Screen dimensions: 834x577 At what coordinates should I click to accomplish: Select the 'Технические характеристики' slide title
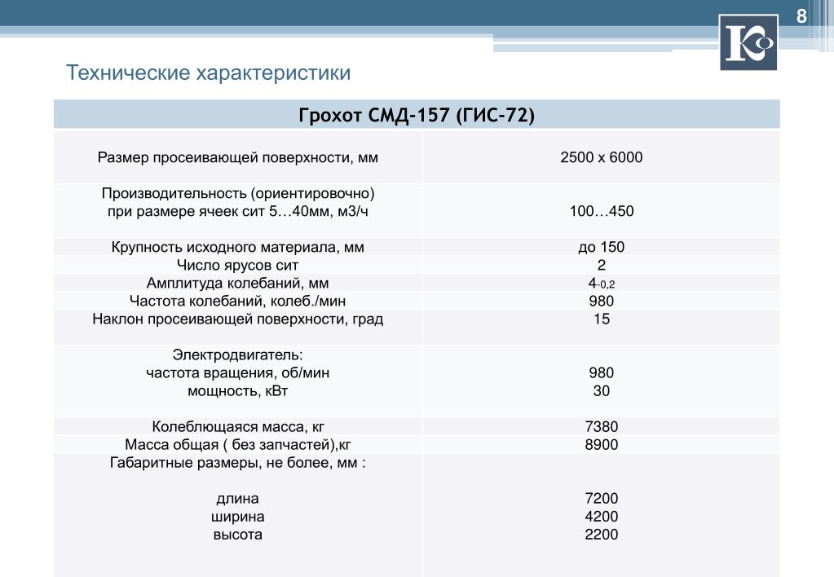(x=208, y=73)
